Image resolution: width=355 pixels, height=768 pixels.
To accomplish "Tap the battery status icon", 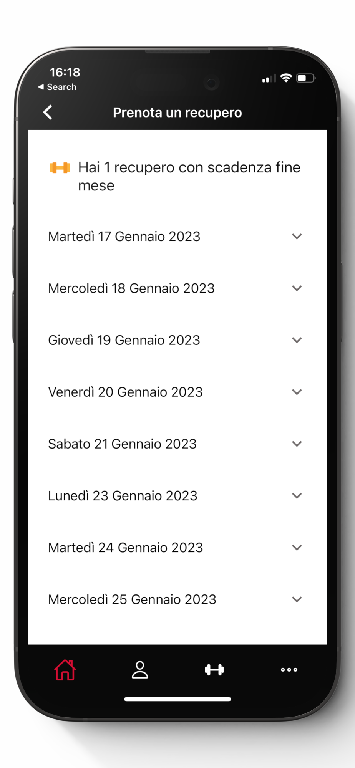I will (x=306, y=78).
